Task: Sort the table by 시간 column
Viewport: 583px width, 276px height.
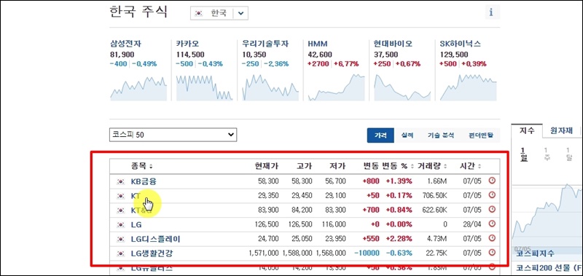Action: tap(470, 166)
